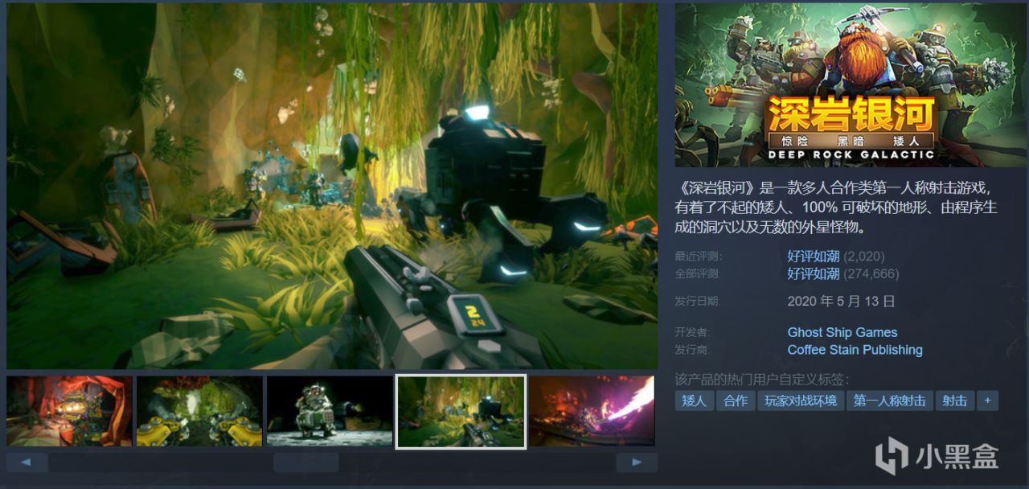This screenshot has width=1029, height=489.
Task: Open the fifth thumbnail with purple flames
Action: (592, 411)
